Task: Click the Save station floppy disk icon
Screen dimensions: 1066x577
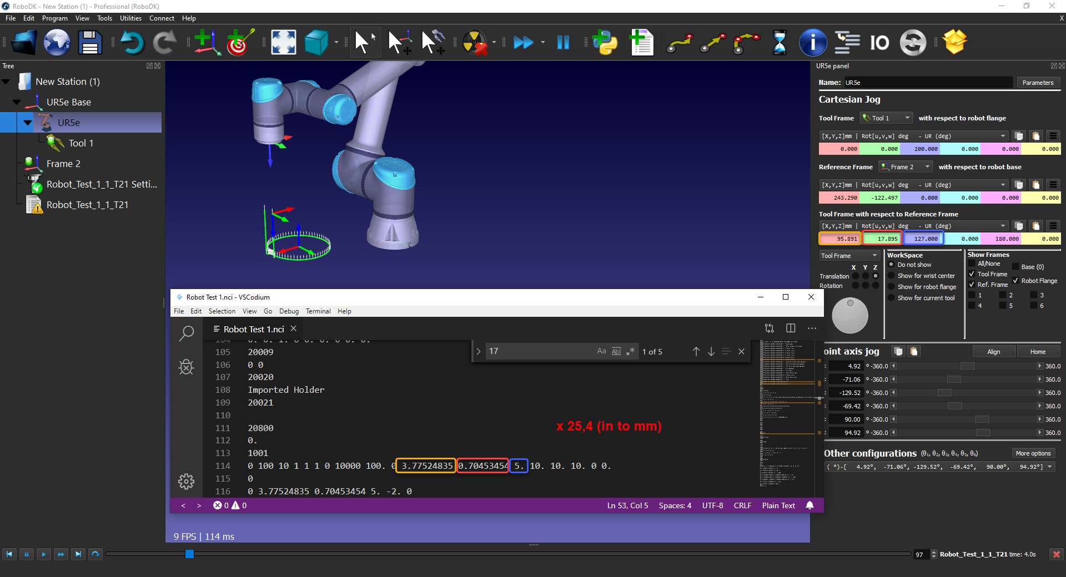Action: tap(90, 43)
